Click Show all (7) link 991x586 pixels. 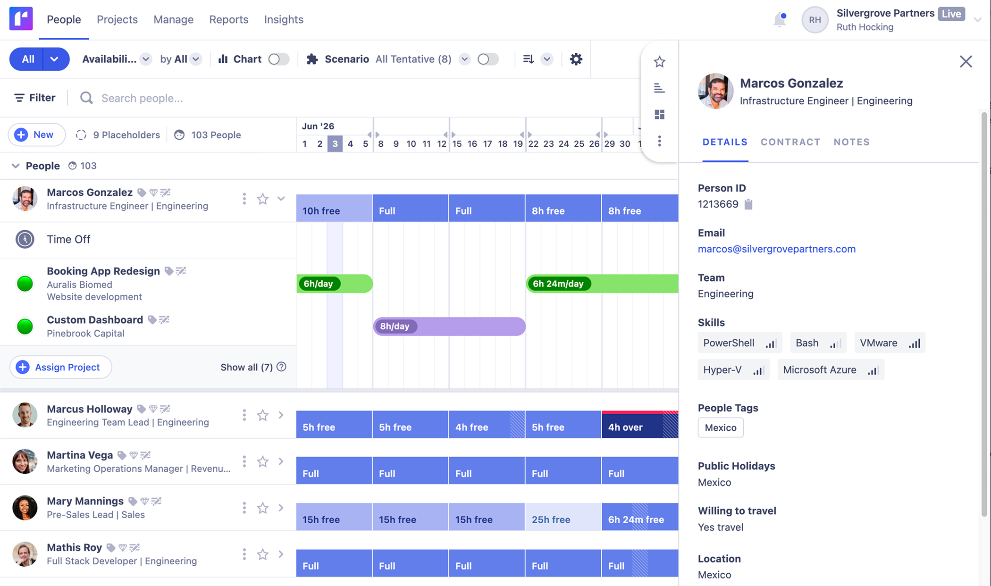coord(246,367)
